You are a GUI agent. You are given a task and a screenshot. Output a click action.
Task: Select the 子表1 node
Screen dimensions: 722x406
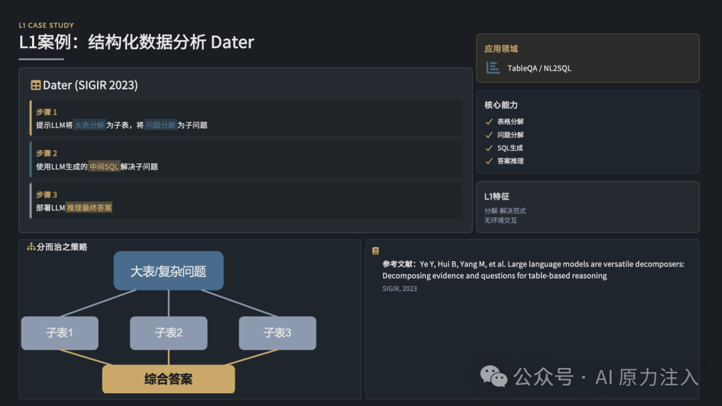coord(60,333)
